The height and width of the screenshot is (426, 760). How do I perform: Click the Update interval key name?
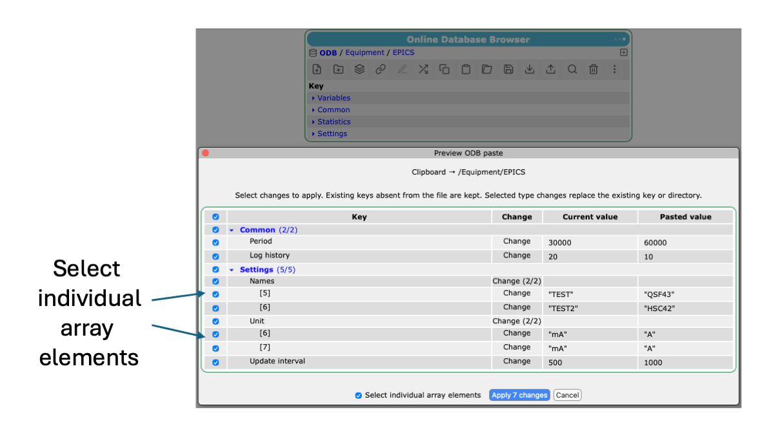277,361
